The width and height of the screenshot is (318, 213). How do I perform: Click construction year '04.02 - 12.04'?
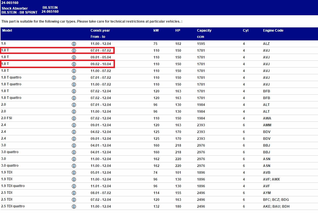click(101, 132)
